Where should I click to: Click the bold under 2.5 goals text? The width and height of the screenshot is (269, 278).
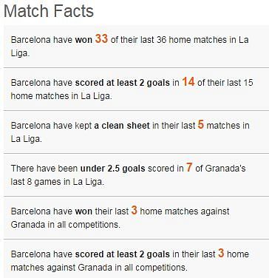tap(113, 169)
